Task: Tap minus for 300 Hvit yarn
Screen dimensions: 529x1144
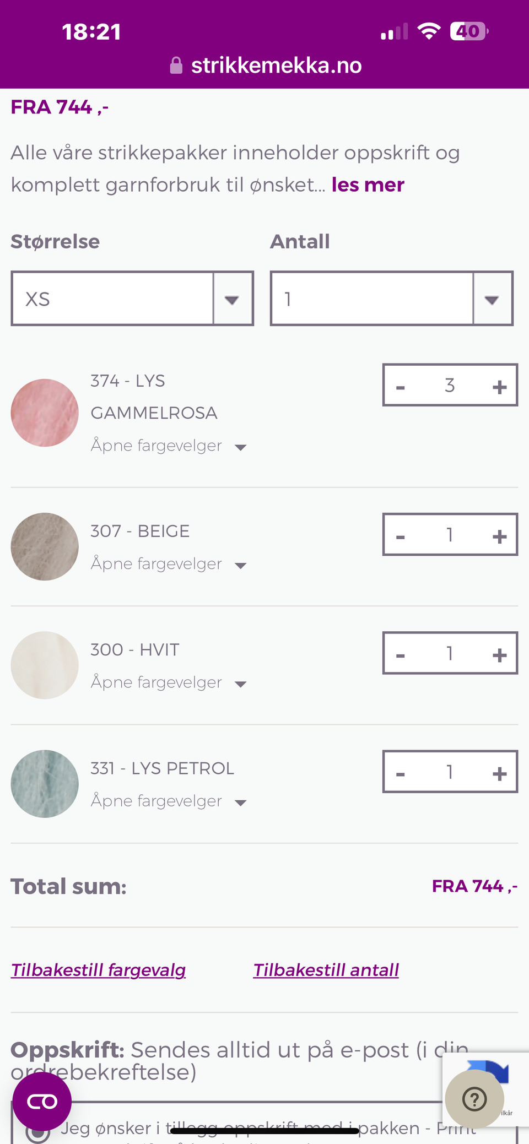Action: tap(401, 654)
